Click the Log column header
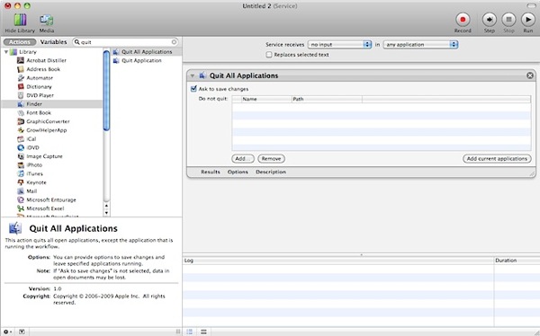This screenshot has width=540, height=336. tap(338, 261)
